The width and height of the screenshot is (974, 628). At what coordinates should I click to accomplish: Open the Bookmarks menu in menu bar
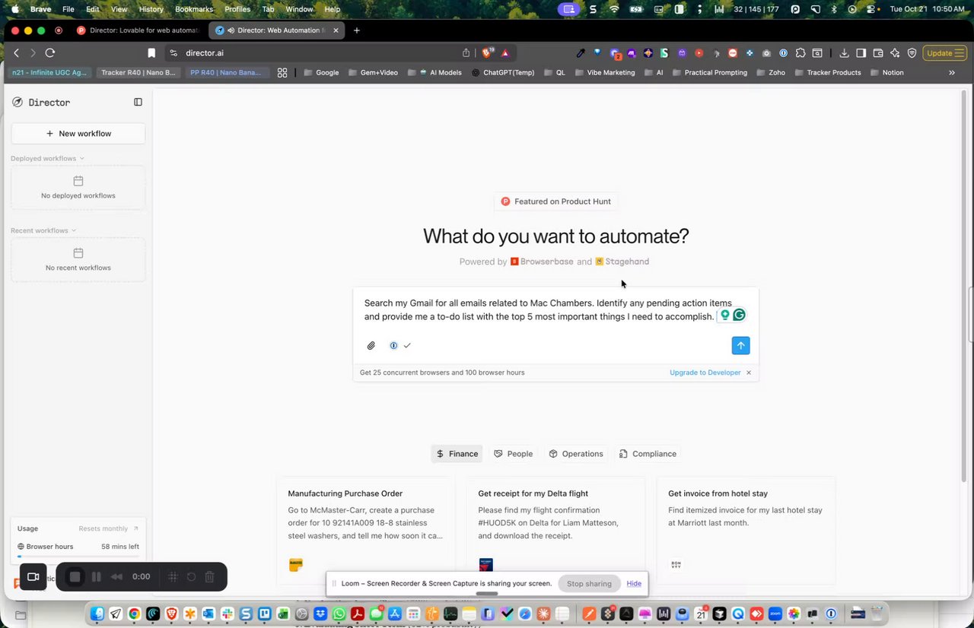(x=194, y=9)
